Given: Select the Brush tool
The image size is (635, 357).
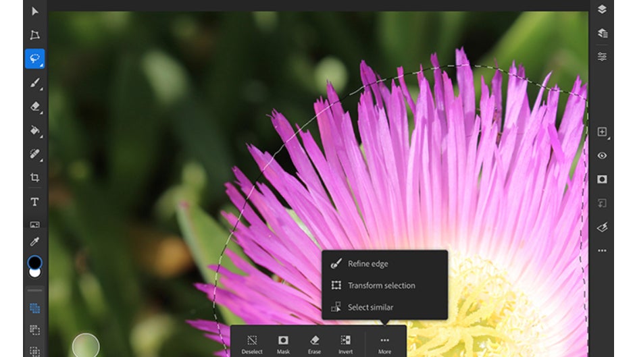Looking at the screenshot, I should 35,82.
